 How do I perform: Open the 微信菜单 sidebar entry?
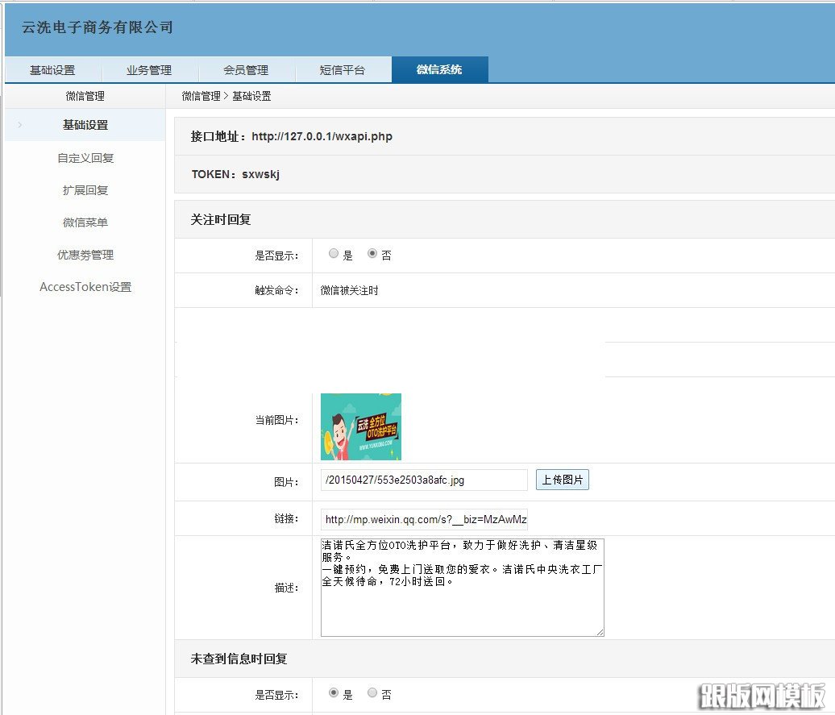point(84,222)
